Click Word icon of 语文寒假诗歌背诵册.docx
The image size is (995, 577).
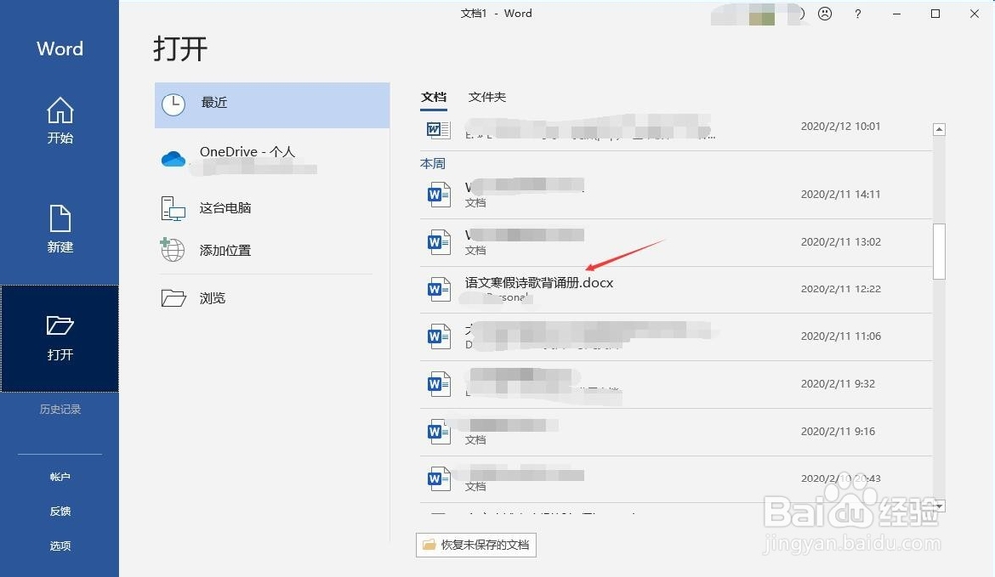click(x=439, y=289)
